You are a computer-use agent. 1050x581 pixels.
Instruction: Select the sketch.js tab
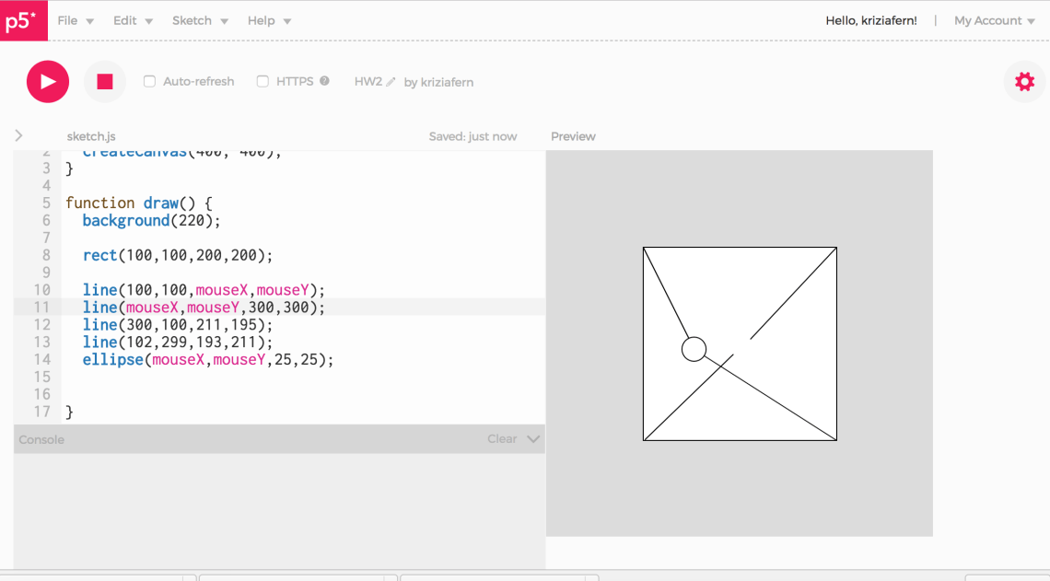90,135
